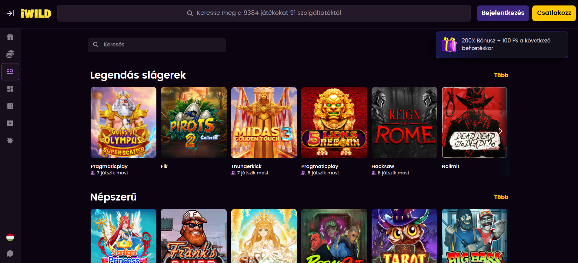
Task: Open Gates of Olympus Super Scatter game
Action: [x=124, y=123]
